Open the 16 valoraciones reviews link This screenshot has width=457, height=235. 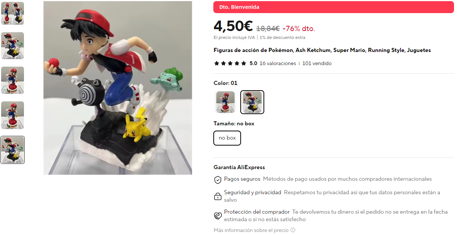click(278, 64)
